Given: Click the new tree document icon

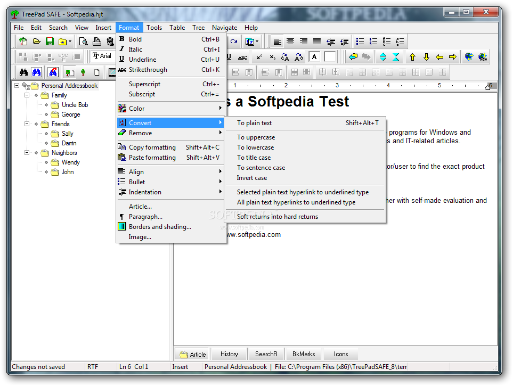Looking at the screenshot, I should pyautogui.click(x=23, y=42).
